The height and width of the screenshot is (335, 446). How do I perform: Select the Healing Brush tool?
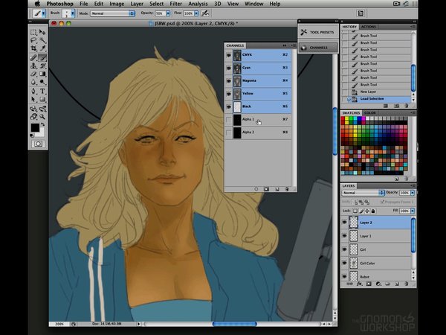[33, 57]
